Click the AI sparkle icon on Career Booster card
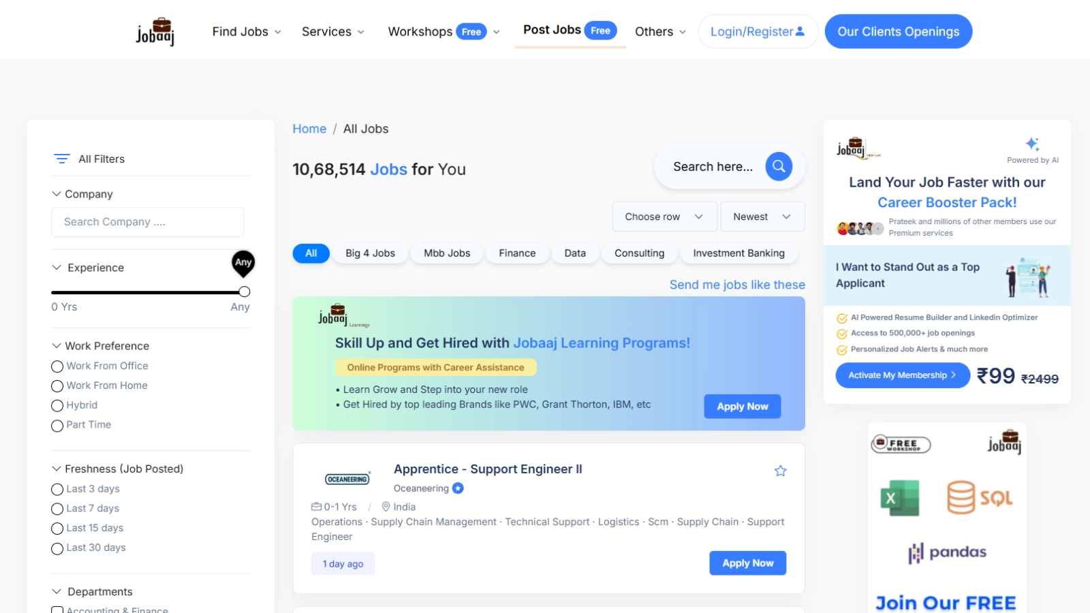The width and height of the screenshot is (1090, 613). tap(1032, 144)
